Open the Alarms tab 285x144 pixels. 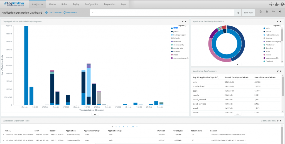(52, 4)
